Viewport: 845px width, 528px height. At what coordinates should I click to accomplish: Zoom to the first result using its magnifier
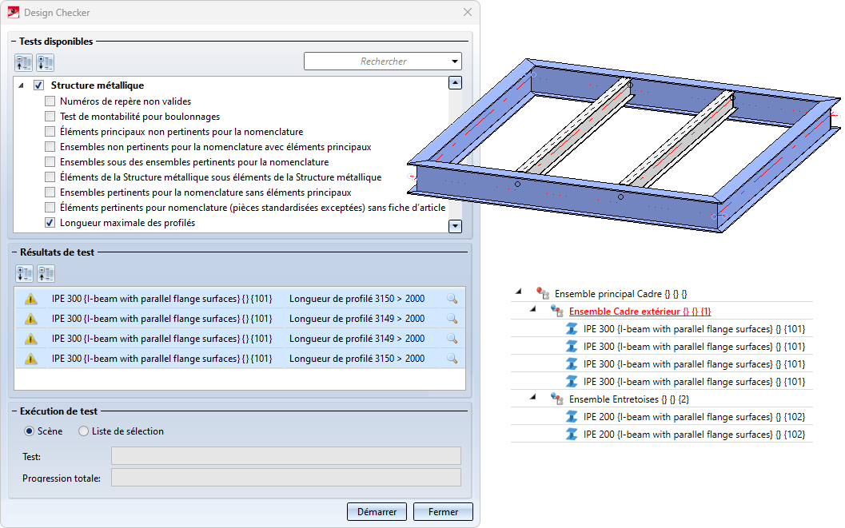(x=452, y=299)
